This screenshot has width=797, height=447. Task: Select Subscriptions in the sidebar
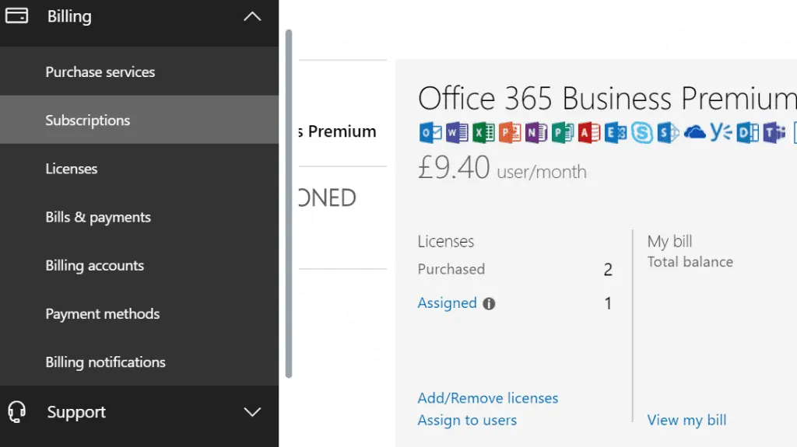[139, 120]
